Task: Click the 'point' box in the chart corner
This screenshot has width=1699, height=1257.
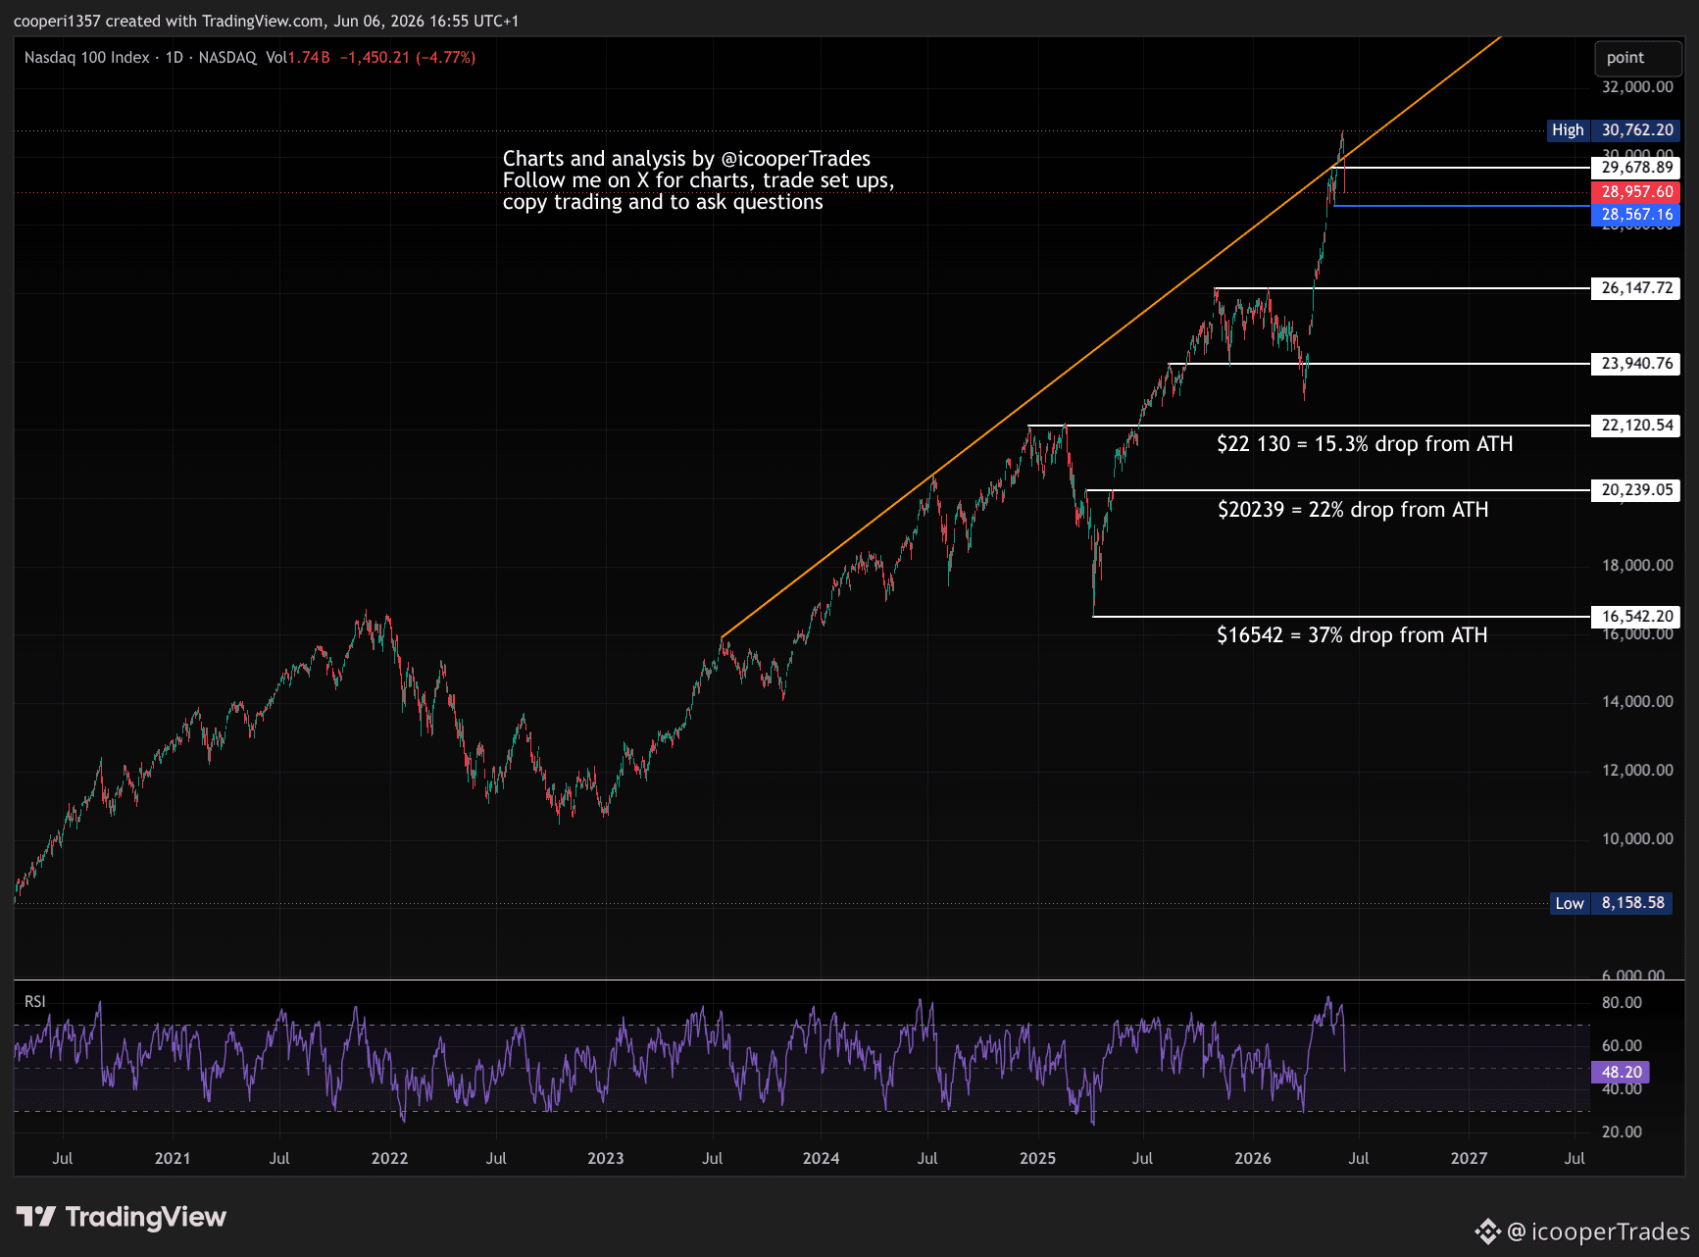Action: pyautogui.click(x=1638, y=58)
